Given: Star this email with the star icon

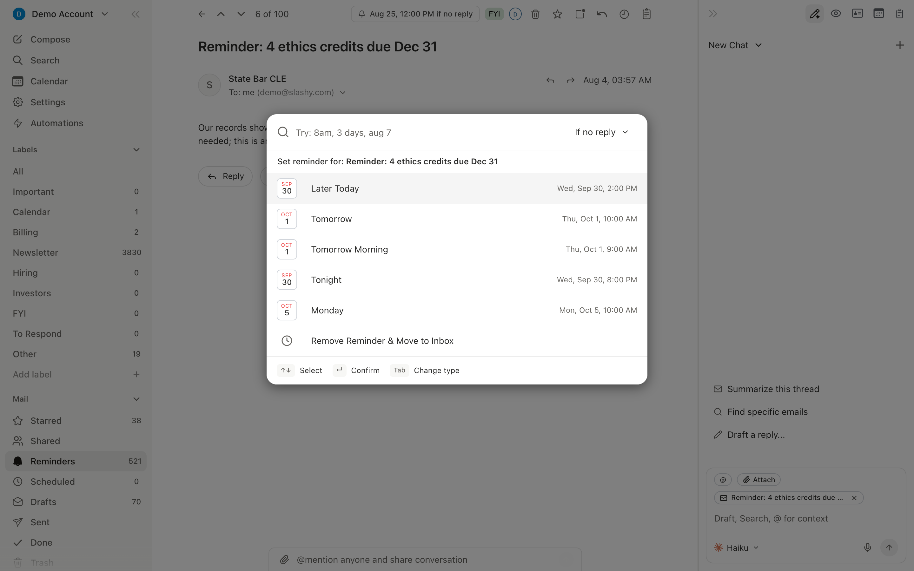Looking at the screenshot, I should 558,14.
